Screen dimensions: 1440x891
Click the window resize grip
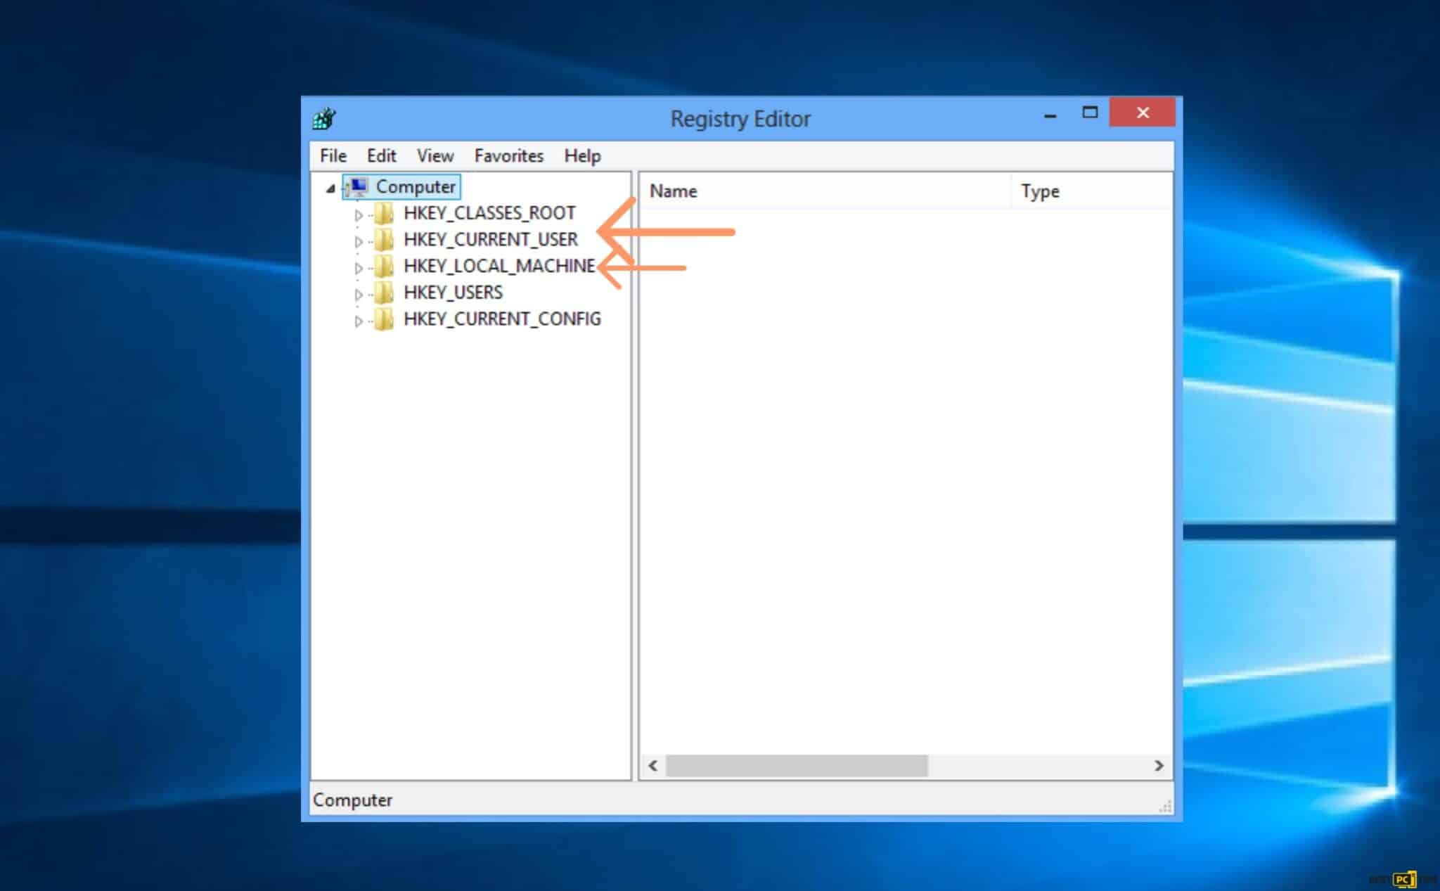pos(1165,807)
